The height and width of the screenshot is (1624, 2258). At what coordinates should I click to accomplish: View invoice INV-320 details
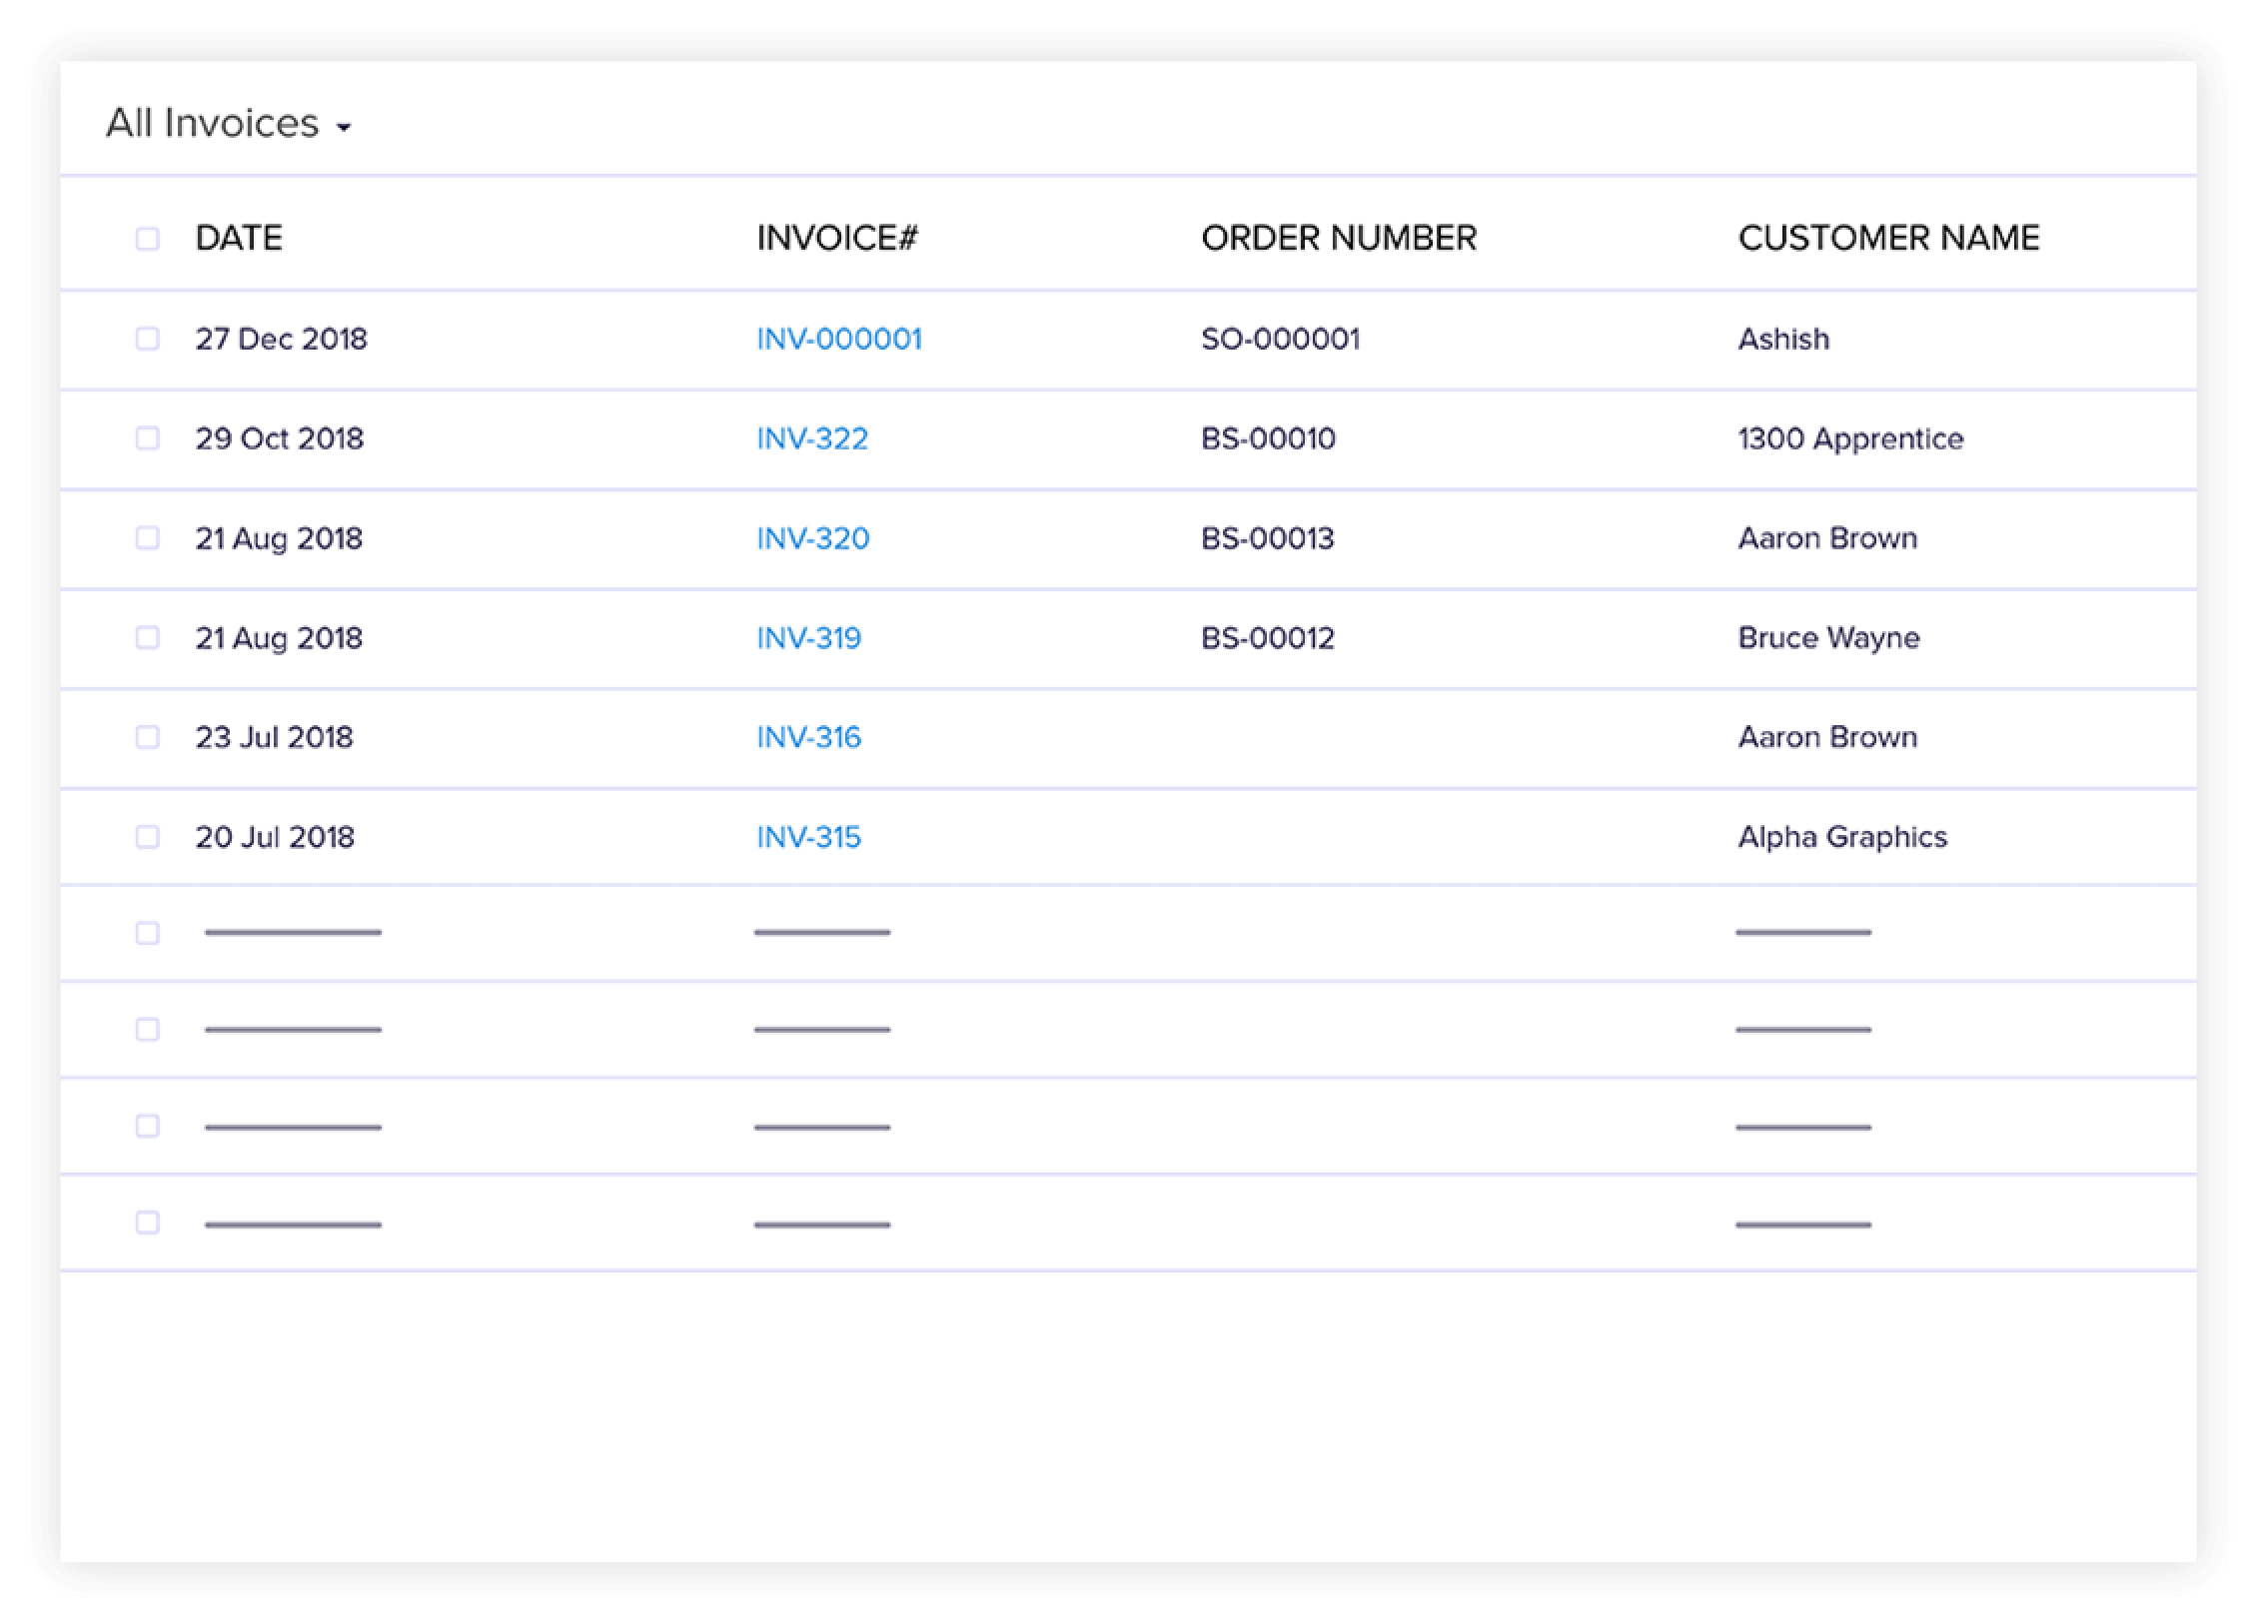click(x=812, y=538)
